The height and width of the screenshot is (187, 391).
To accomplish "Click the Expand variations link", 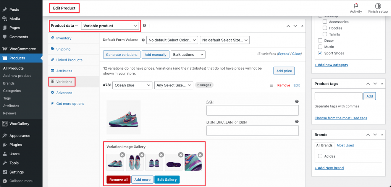I will [283, 54].
